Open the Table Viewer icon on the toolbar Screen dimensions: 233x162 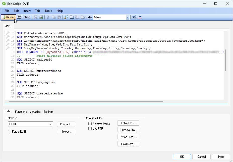[134, 17]
